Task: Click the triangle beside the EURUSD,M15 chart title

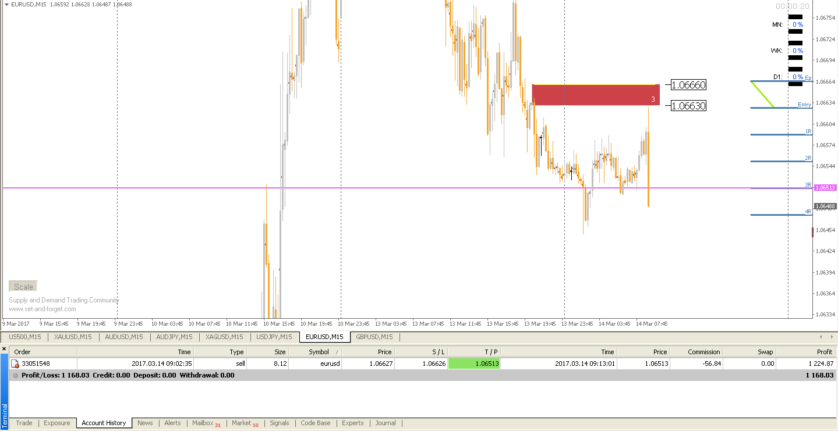Action: point(6,4)
